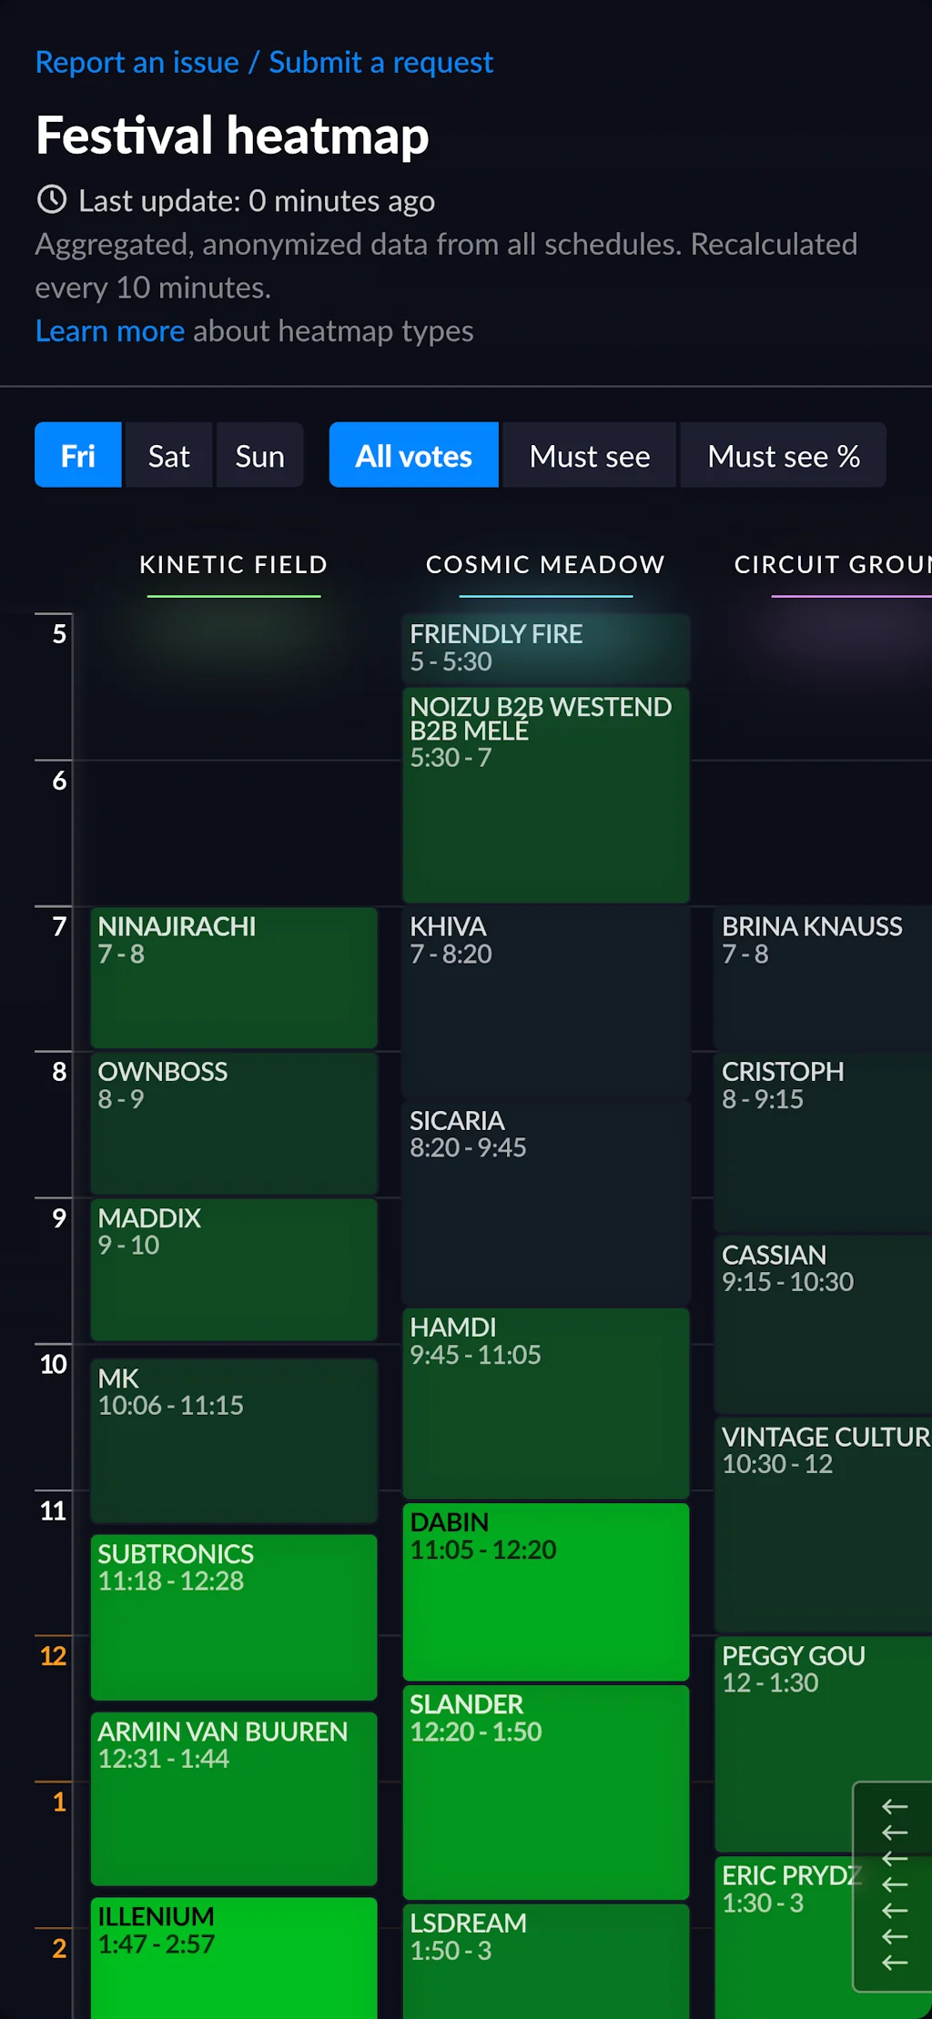Open the Submit a request link

380,62
